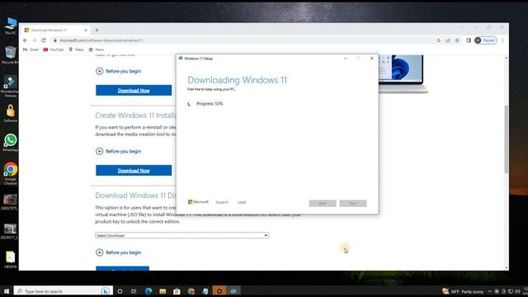Open the Software desktop icon with the lock
Viewport: 528px width, 297px height.
click(x=11, y=114)
